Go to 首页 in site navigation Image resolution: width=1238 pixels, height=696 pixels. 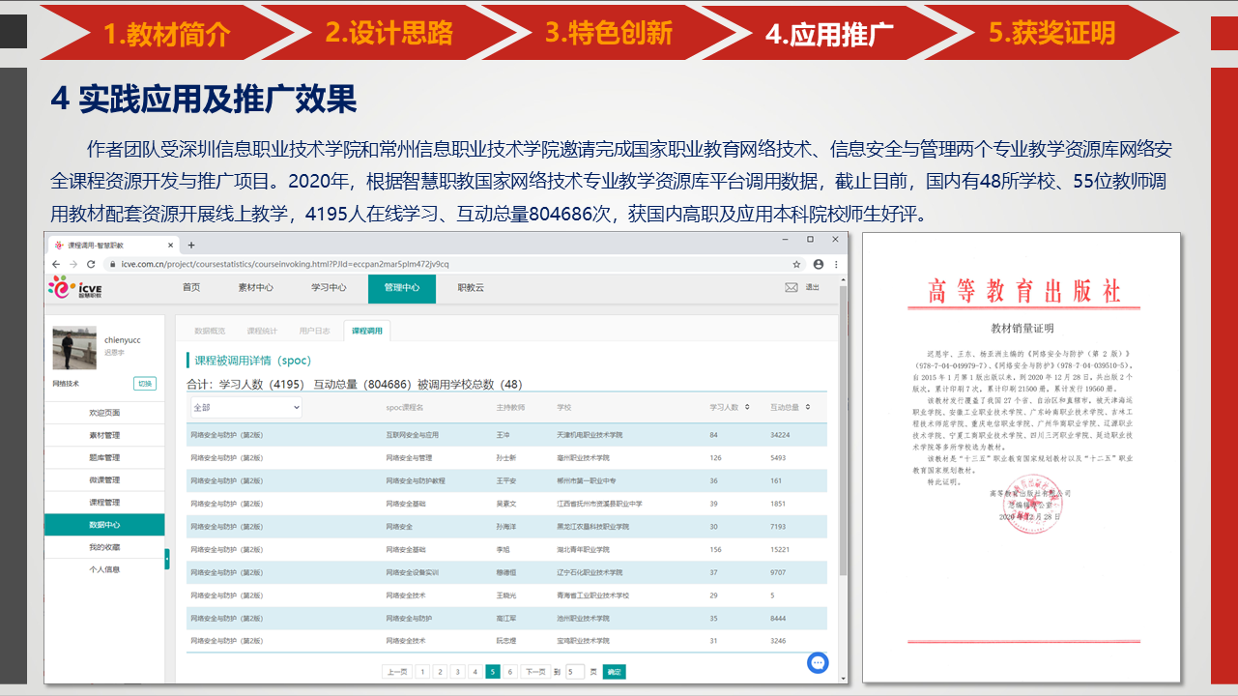(x=191, y=287)
